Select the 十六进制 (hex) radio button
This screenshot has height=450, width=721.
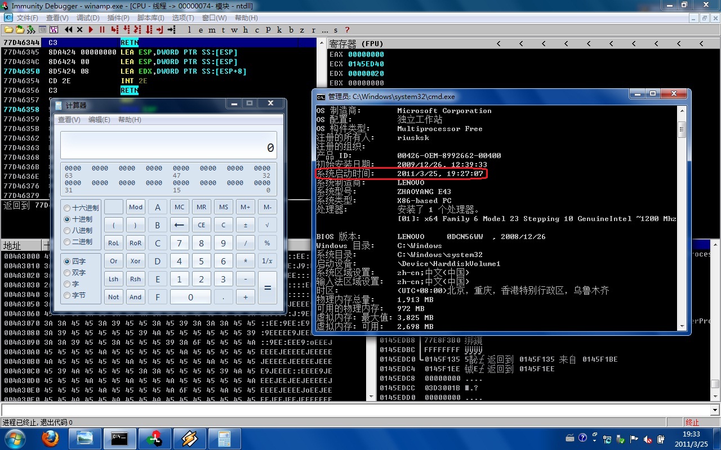pos(82,208)
